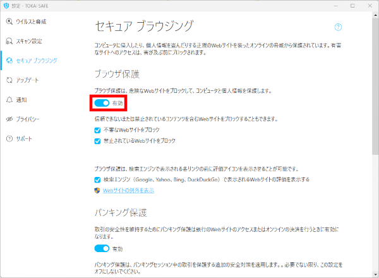Click the プライバシー crossed-eye icon
The image size is (379, 278).
pos(9,119)
